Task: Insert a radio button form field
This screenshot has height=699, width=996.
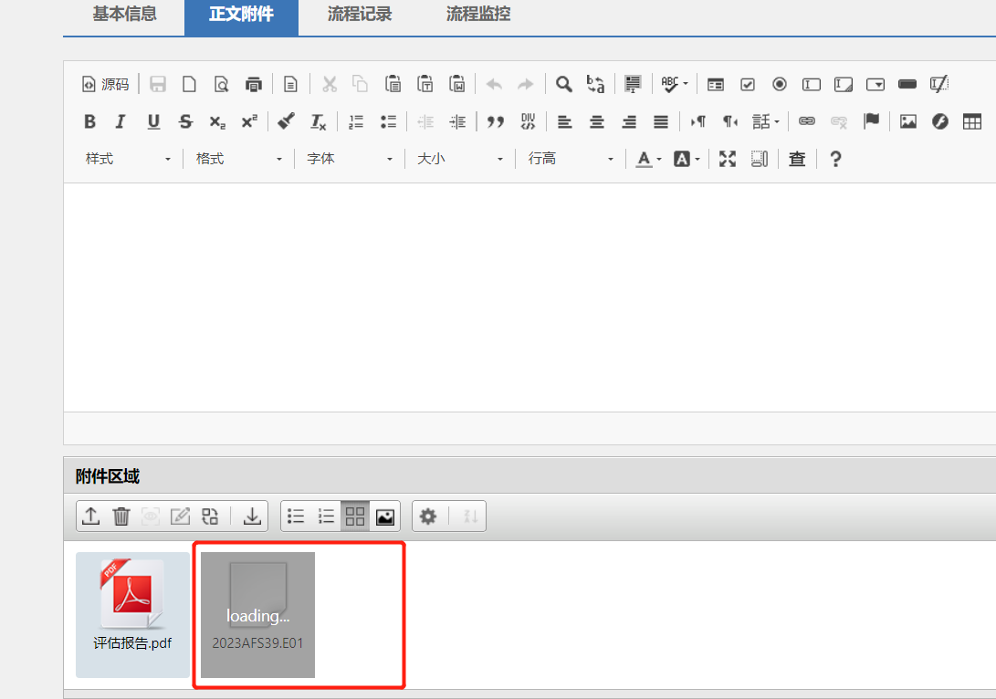Action: (x=780, y=84)
